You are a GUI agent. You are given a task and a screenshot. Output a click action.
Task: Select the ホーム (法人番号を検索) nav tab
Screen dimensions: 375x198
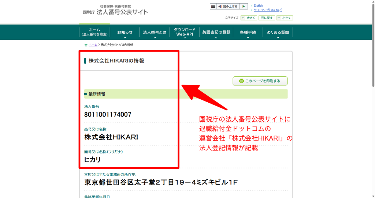(x=94, y=32)
